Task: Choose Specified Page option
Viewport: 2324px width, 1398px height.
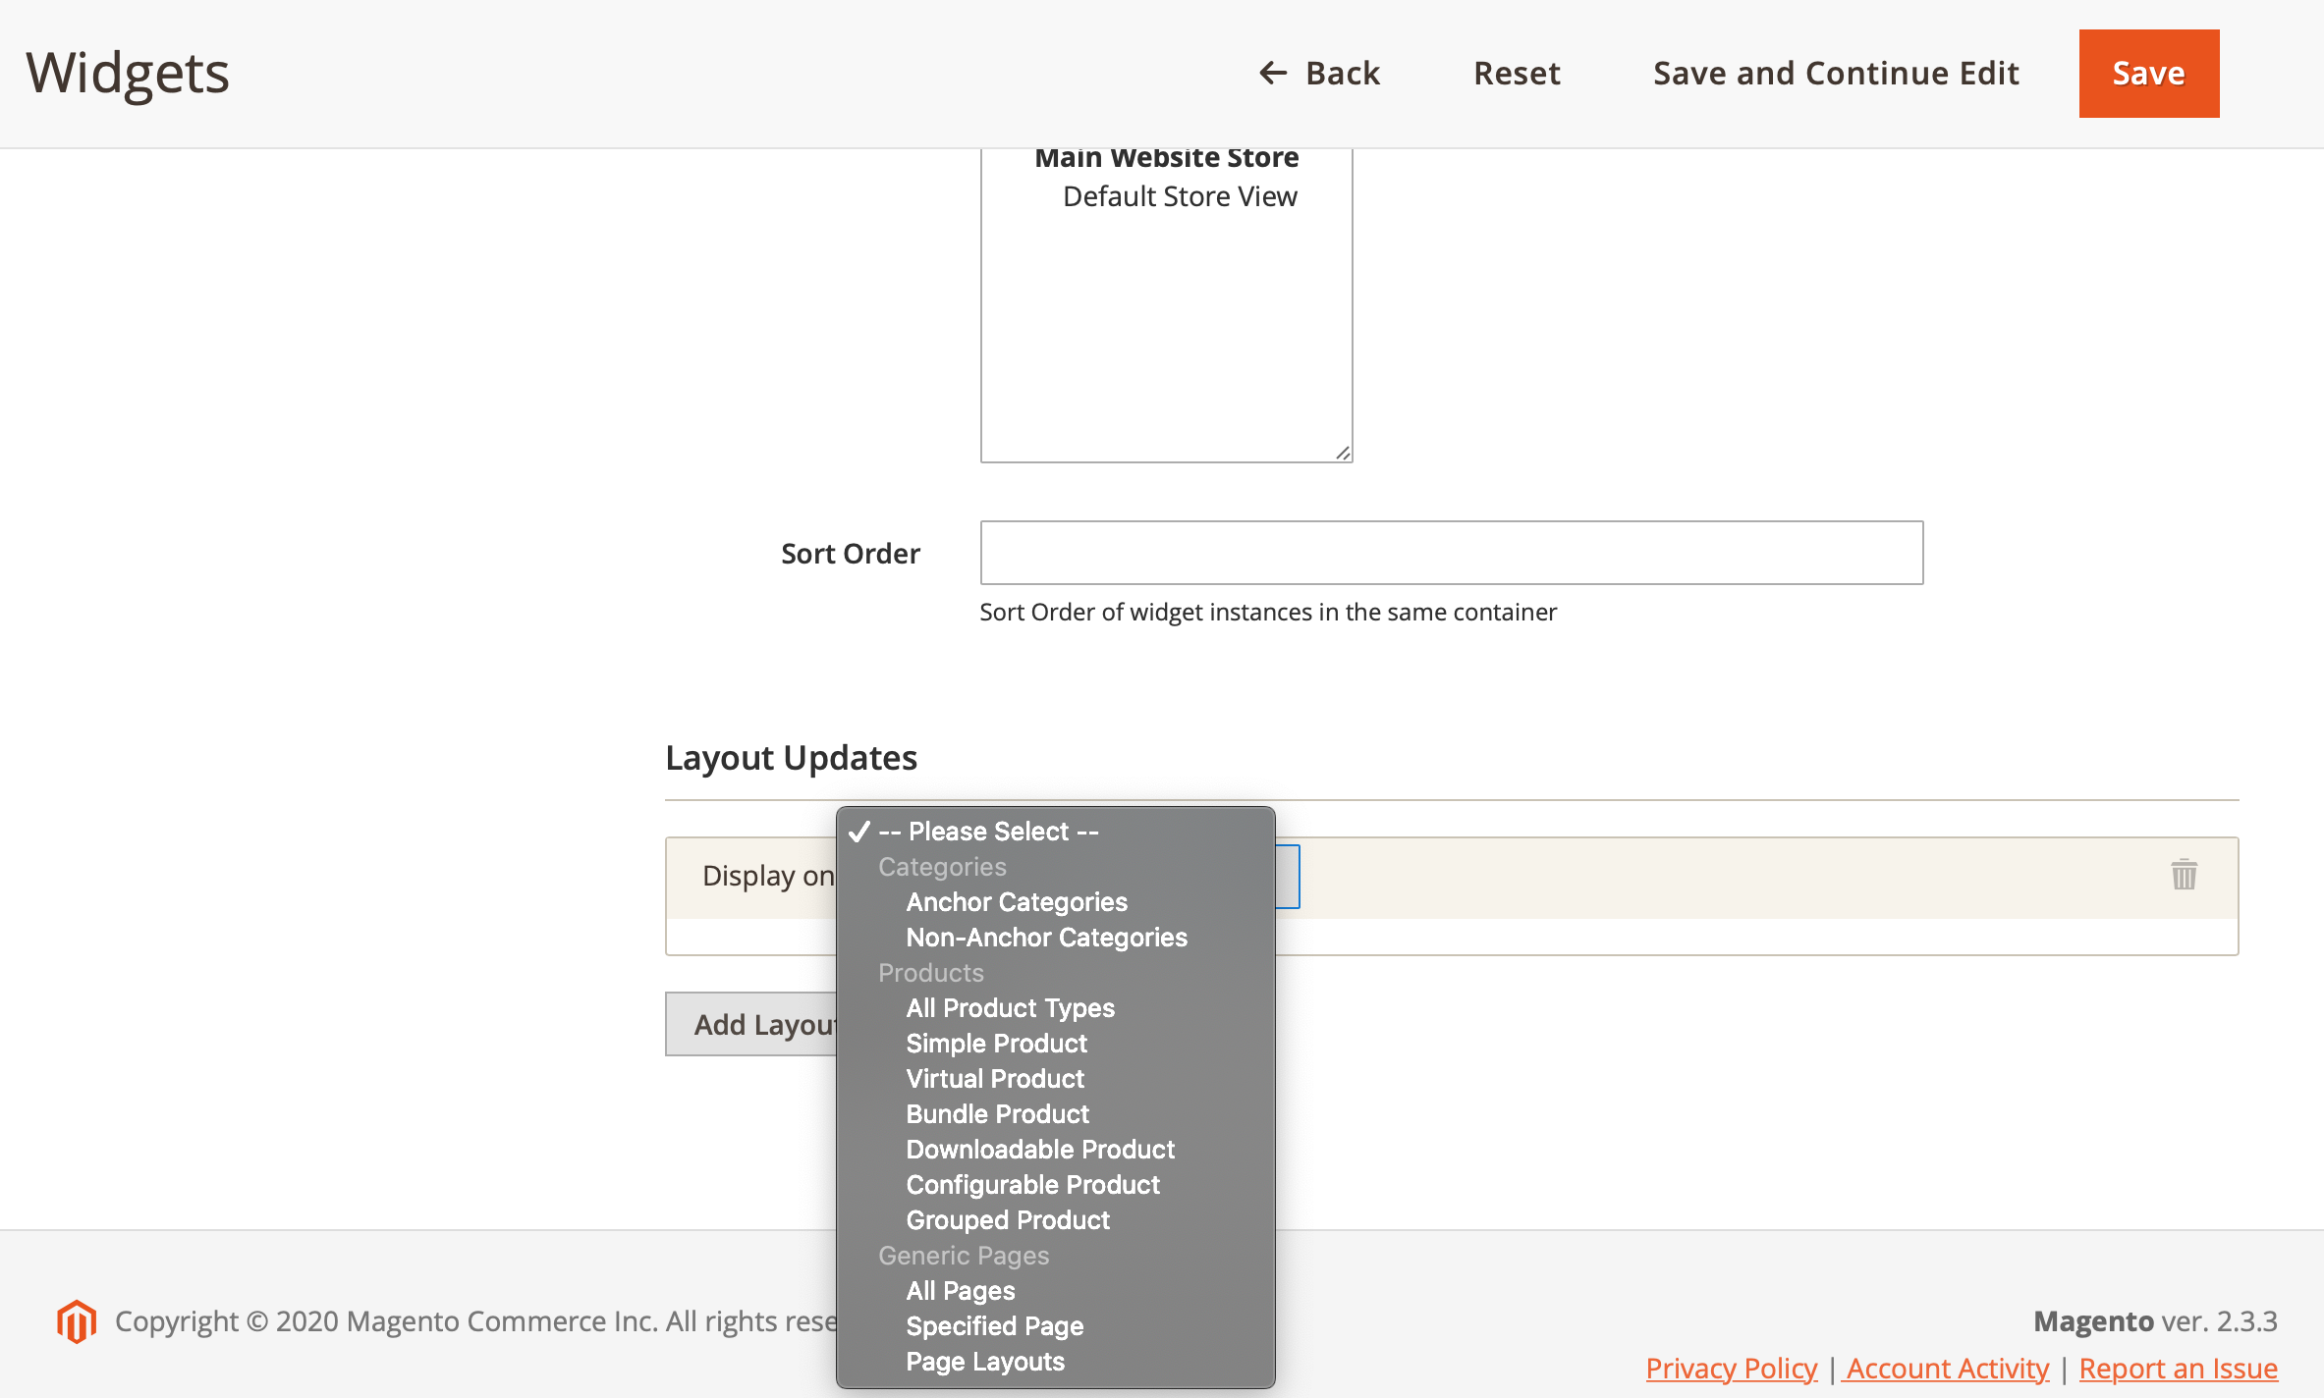Action: (x=1055, y=1326)
